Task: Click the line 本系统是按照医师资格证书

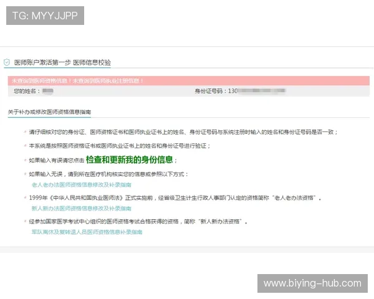Action: tap(120, 146)
